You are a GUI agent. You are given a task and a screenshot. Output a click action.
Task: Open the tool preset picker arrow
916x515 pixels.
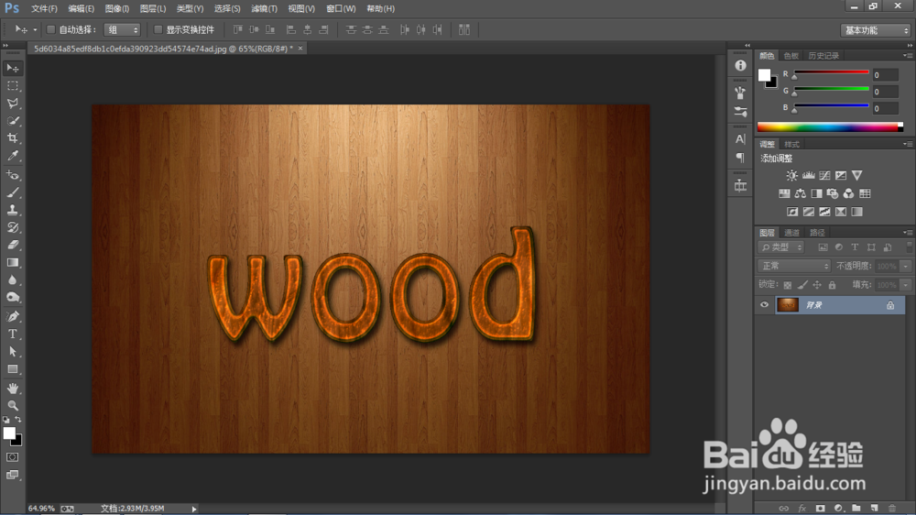coord(35,30)
